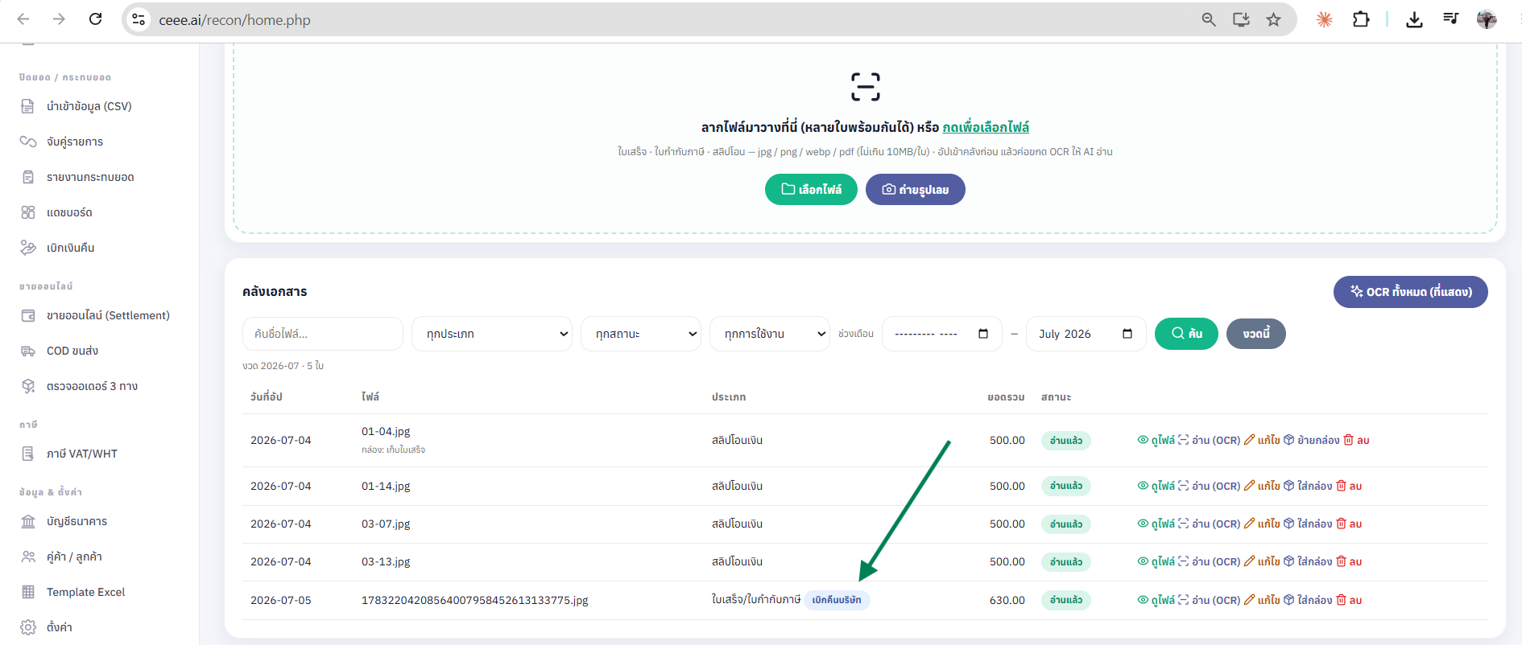Click the อ่านแล้ว status badge for 01-04.jpg
The image size is (1522, 645).
coord(1066,441)
